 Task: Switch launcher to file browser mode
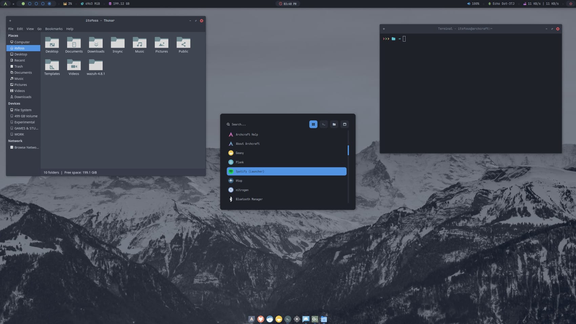[334, 124]
